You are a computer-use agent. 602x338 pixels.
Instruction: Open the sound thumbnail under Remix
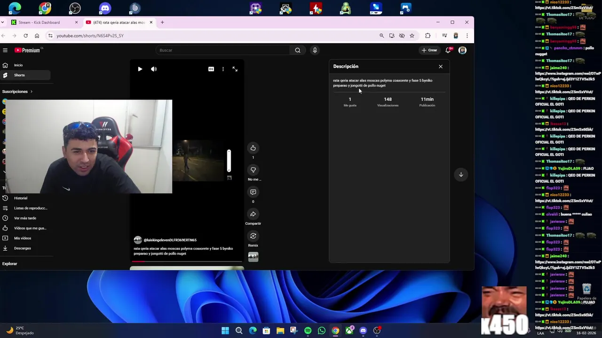(x=253, y=257)
